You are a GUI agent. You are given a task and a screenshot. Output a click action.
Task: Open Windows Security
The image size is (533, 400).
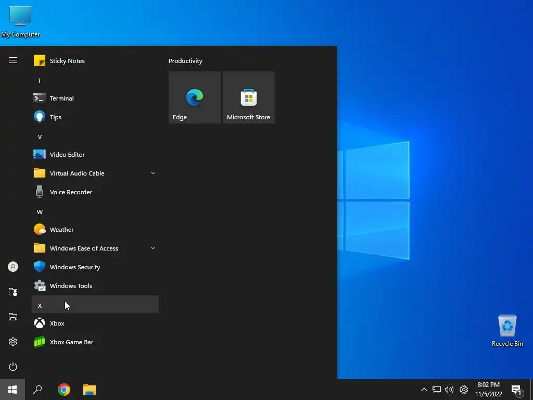pyautogui.click(x=95, y=267)
